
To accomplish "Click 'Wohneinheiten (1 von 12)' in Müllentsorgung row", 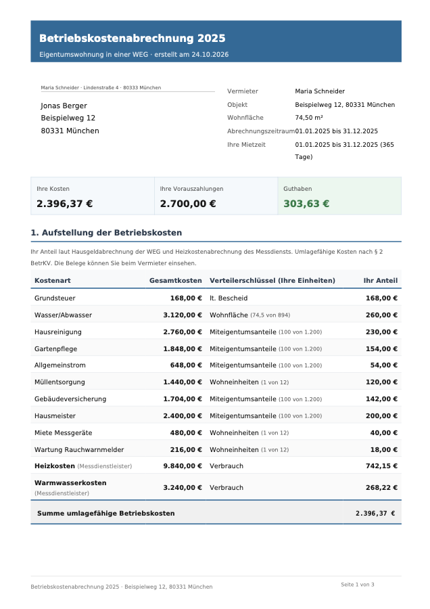I will tap(249, 382).
